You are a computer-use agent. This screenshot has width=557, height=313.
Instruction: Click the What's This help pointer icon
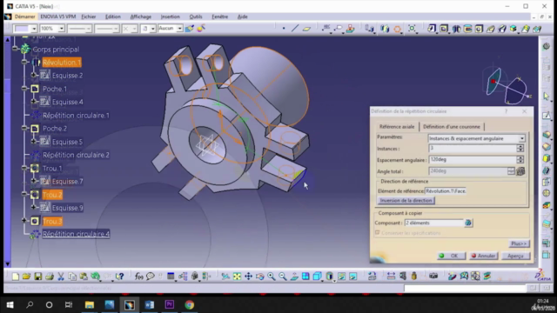tap(120, 276)
